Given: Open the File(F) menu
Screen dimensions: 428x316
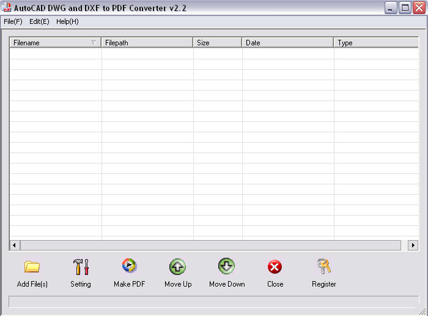Looking at the screenshot, I should click(x=13, y=21).
